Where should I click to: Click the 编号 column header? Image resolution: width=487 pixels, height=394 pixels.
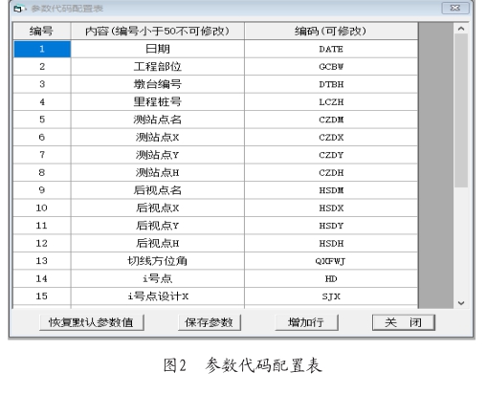42,32
